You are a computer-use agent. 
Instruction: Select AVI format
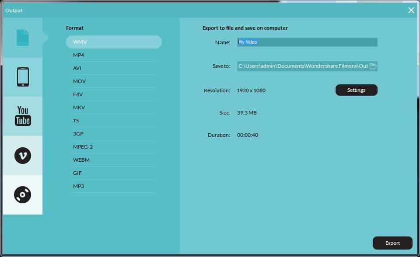point(114,68)
